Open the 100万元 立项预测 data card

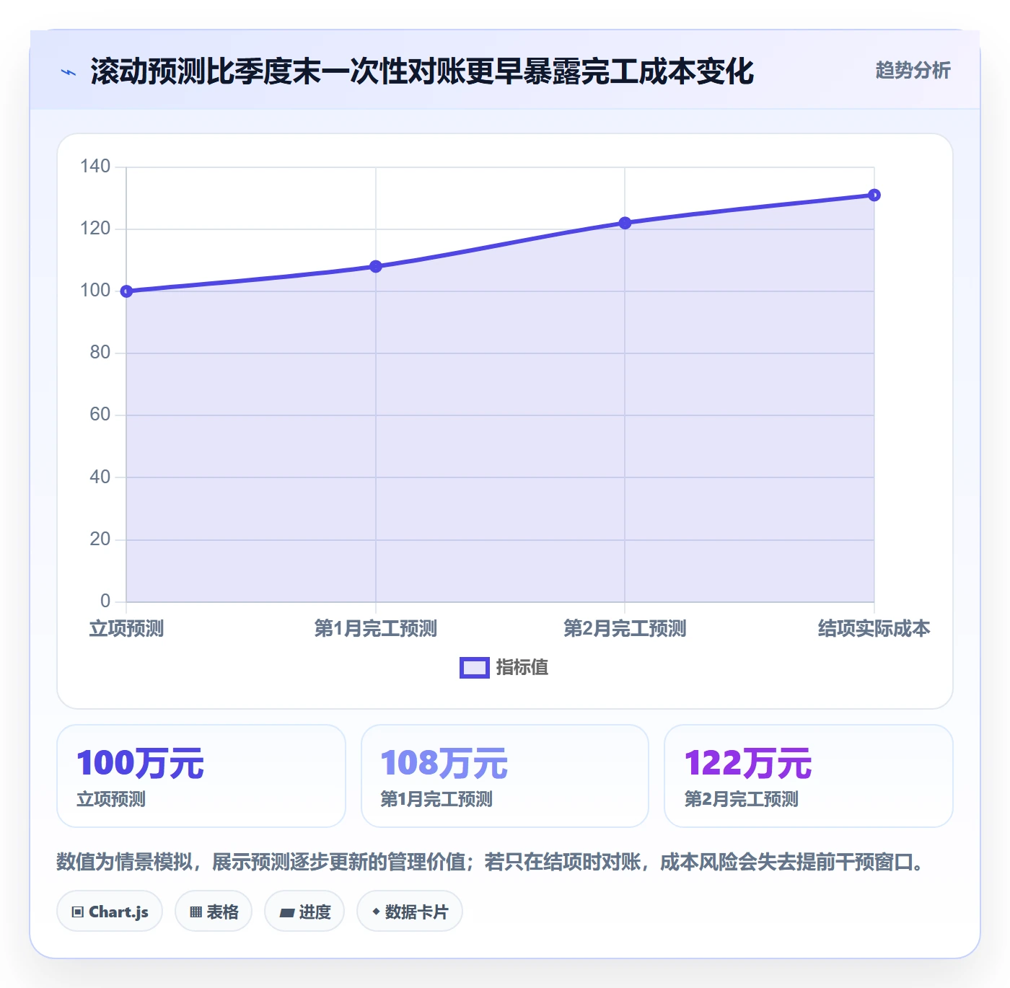[201, 776]
